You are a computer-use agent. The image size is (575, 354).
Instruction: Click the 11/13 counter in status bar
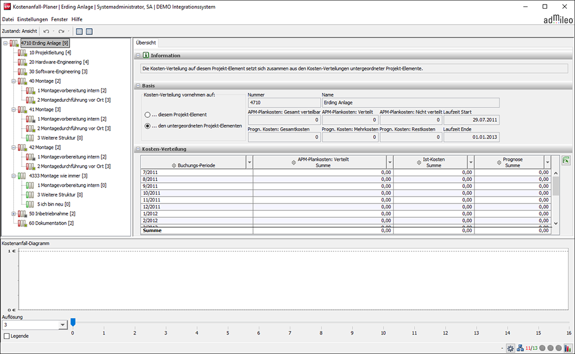531,348
